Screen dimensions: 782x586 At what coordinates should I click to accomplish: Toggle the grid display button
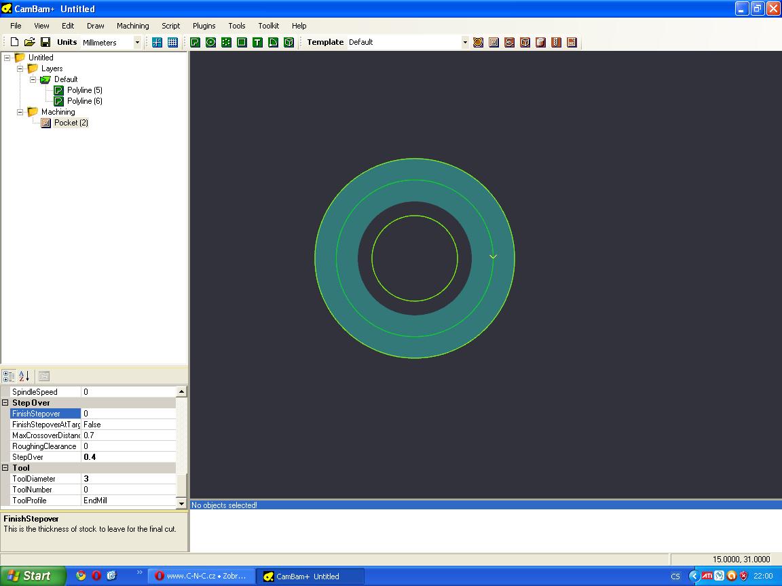[172, 42]
